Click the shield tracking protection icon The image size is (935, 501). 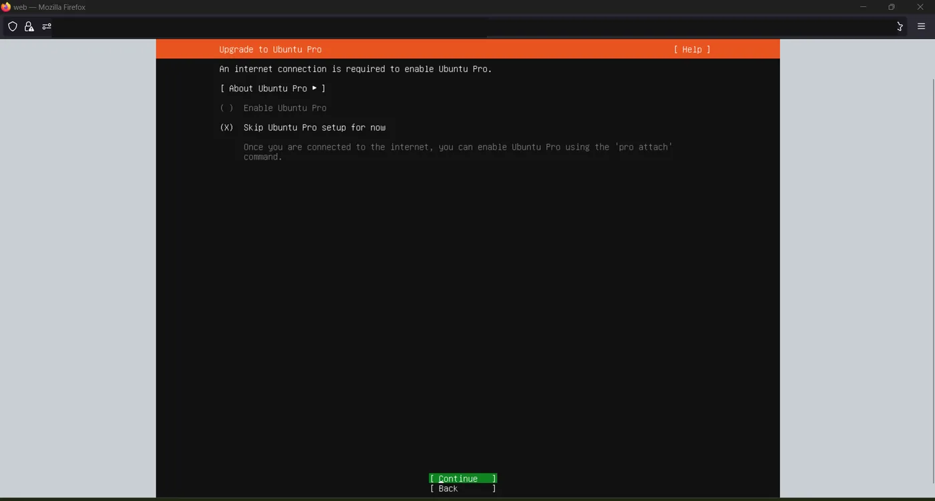pos(12,27)
